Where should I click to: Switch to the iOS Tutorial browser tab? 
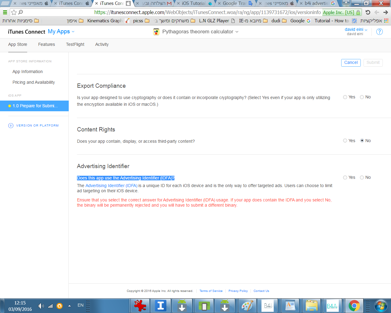[194, 3]
